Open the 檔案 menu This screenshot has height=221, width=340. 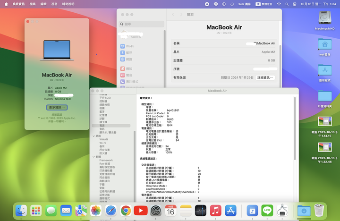pos(33,4)
